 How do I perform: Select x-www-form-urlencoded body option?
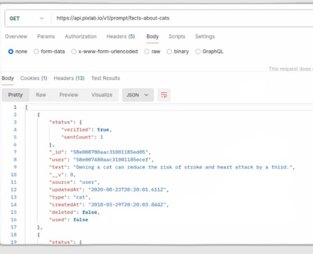[105, 52]
